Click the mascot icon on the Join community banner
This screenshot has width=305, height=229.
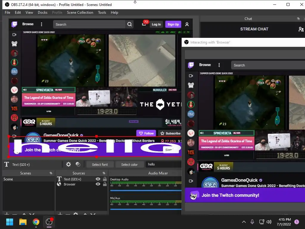(x=194, y=195)
